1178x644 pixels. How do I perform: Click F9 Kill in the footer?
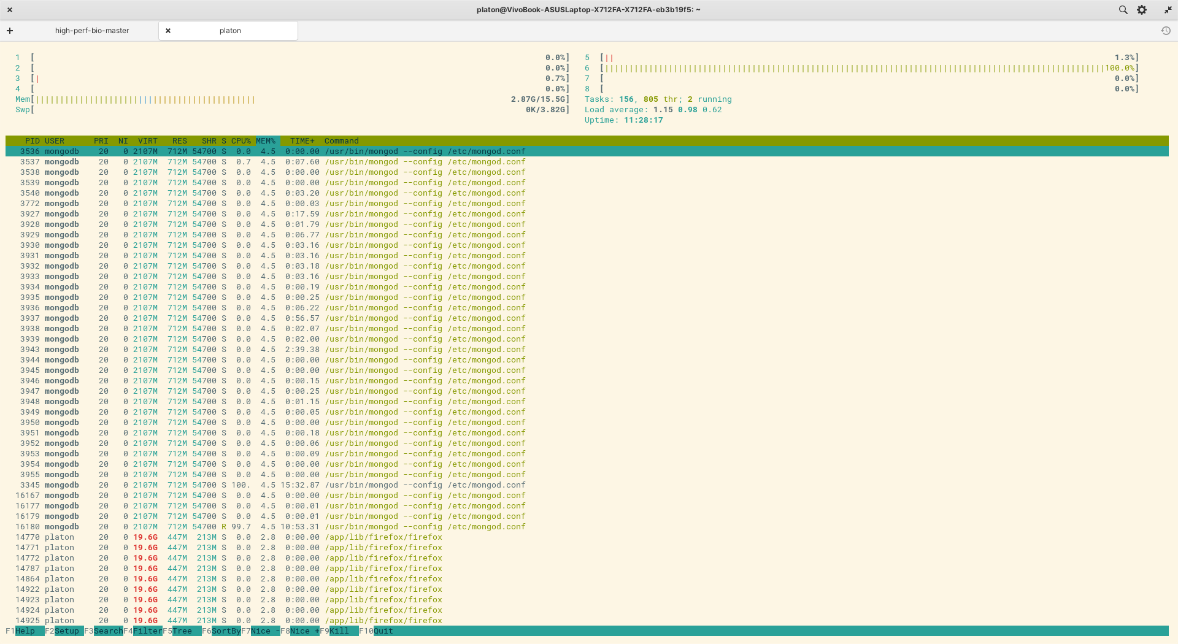click(x=339, y=631)
